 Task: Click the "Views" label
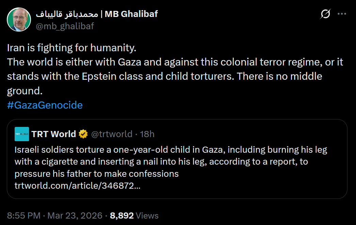point(147,215)
